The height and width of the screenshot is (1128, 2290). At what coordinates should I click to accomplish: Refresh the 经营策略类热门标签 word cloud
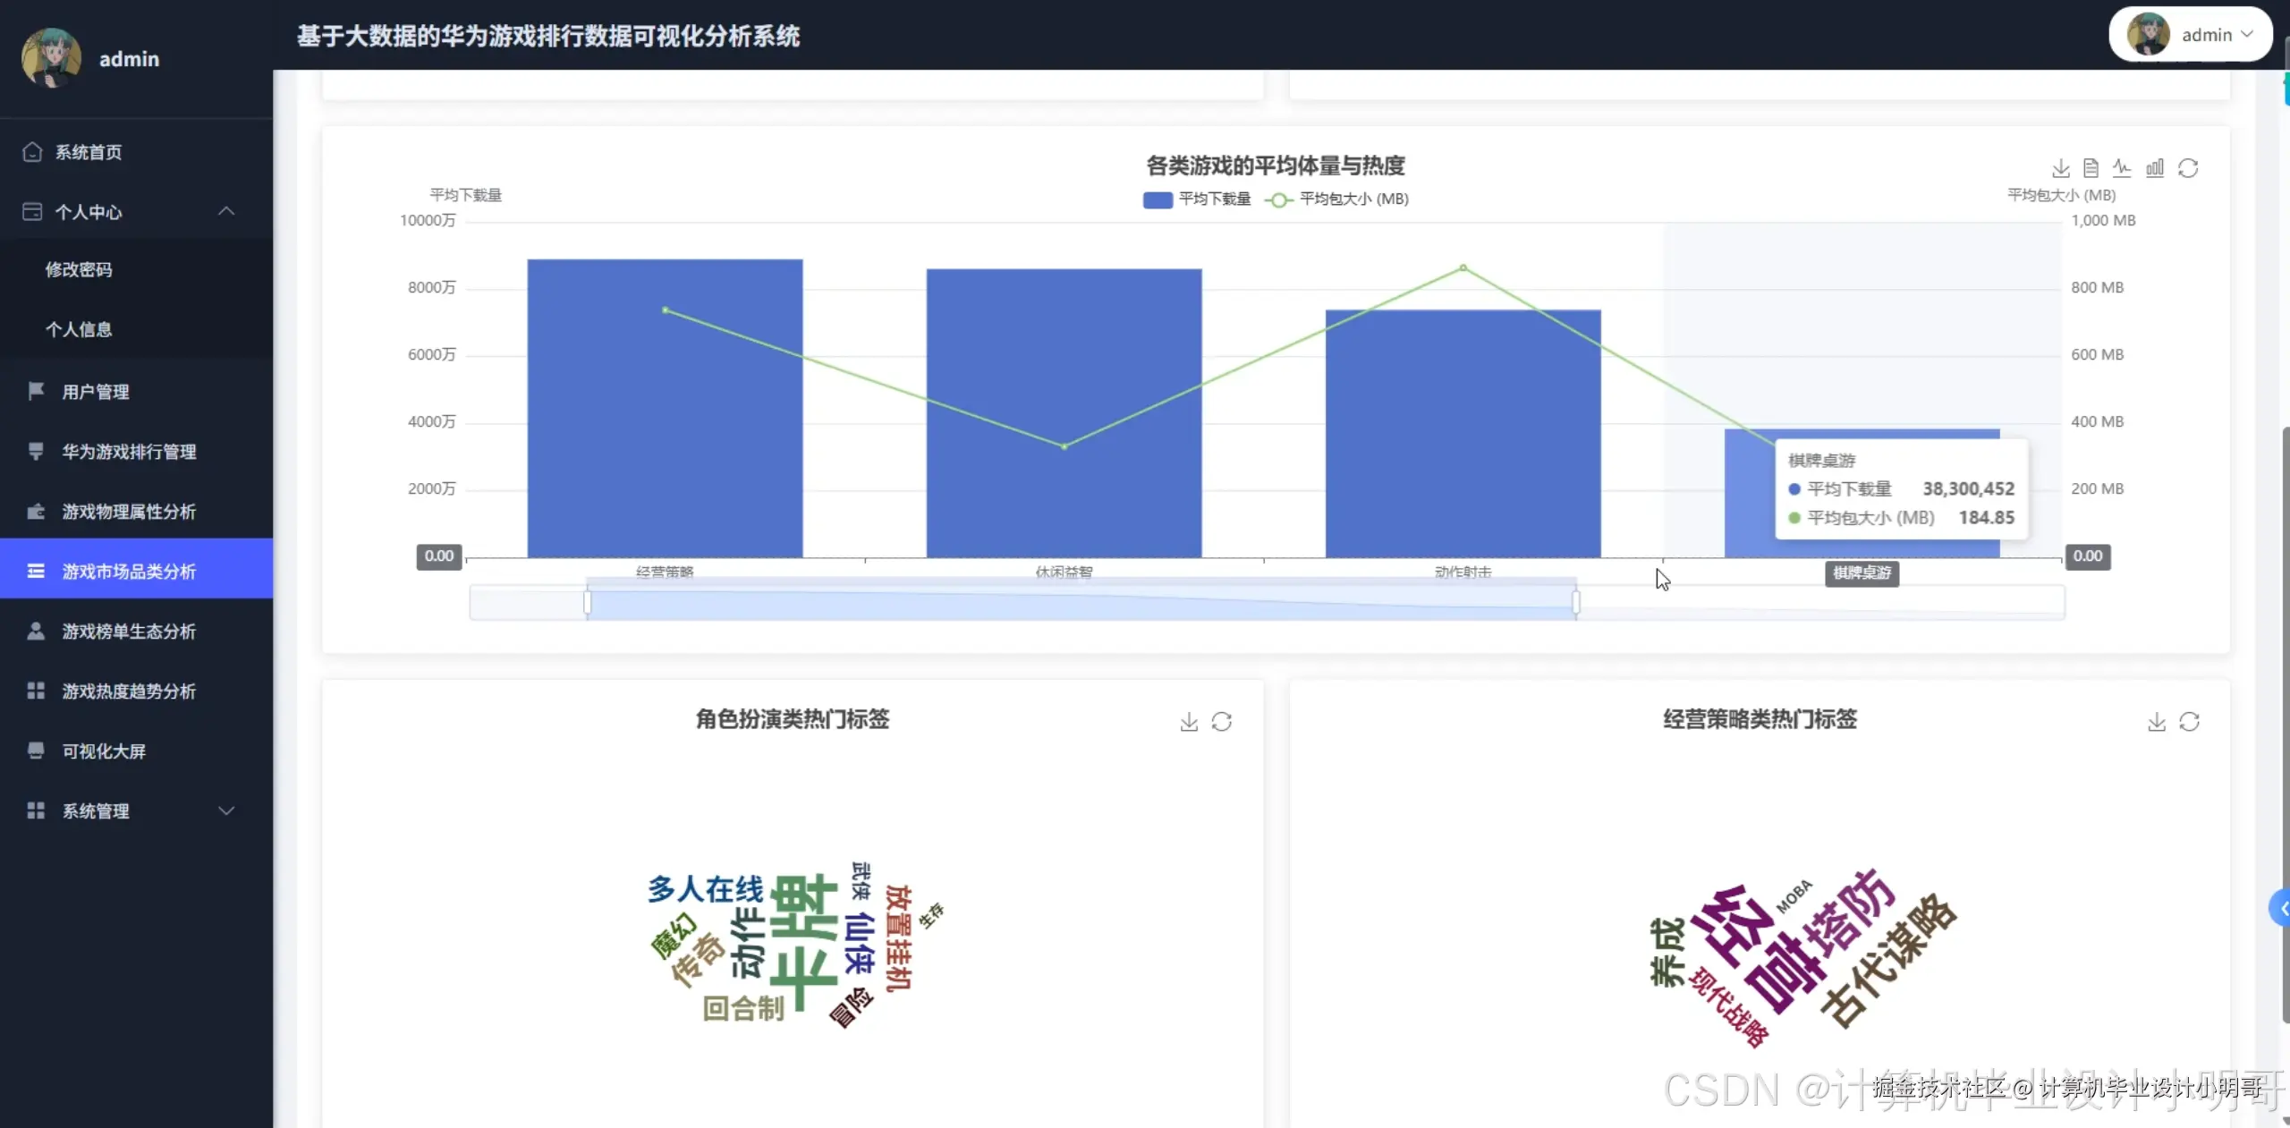[x=2189, y=722]
